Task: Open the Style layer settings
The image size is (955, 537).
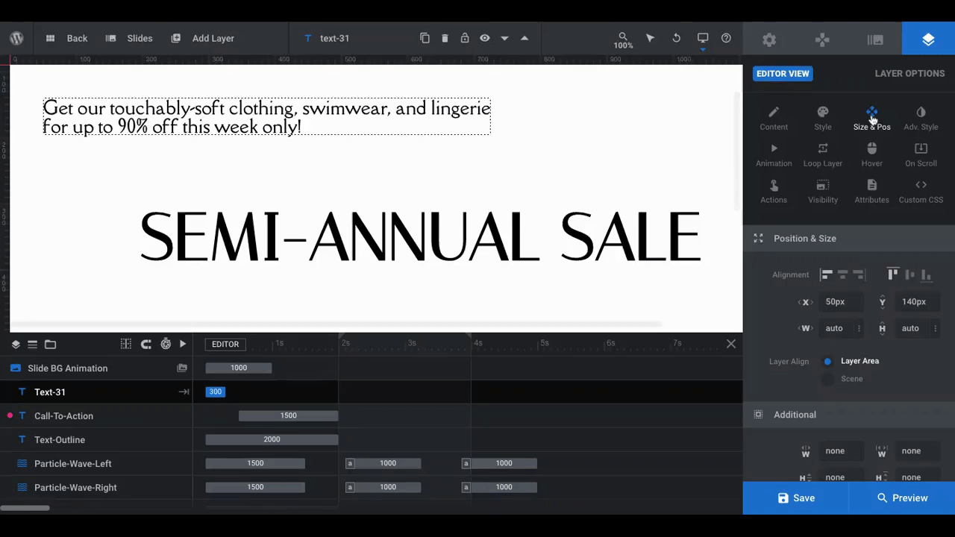Action: click(823, 119)
